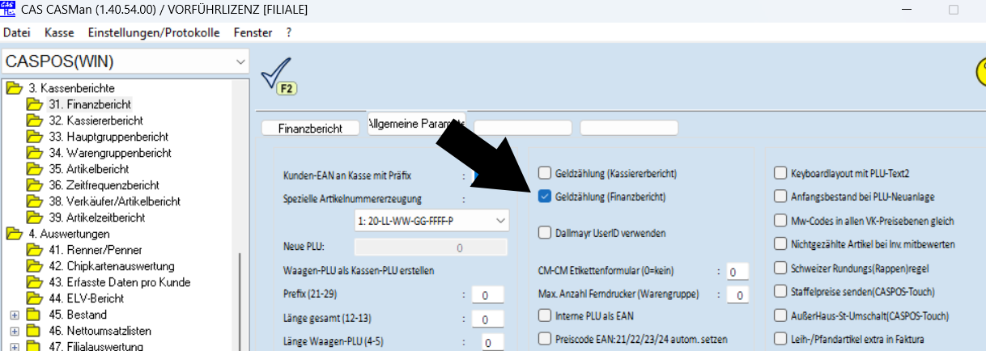Click the Kassiererbericht folder icon
Screen dimensions: 986x351
[x=34, y=121]
